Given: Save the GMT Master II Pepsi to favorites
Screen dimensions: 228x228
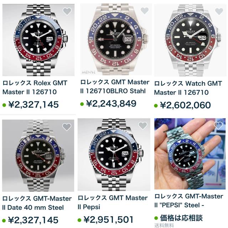Looking at the screenshot, I should [142, 126].
